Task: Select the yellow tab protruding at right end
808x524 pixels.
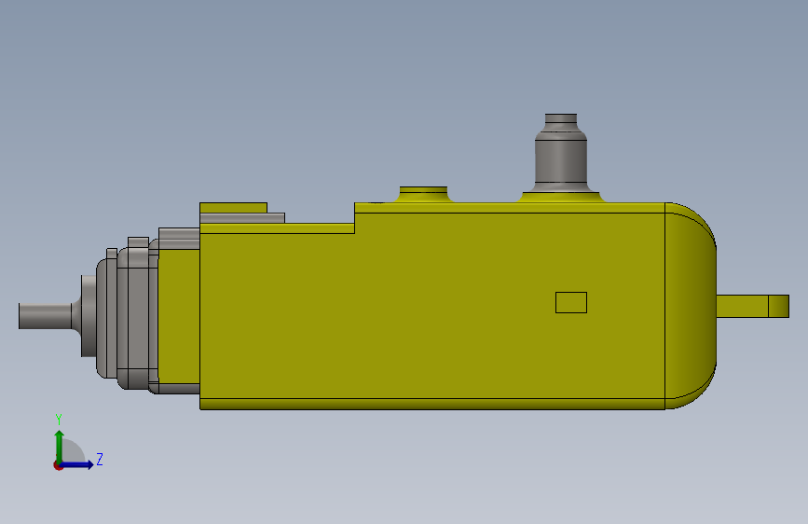Action: point(752,307)
